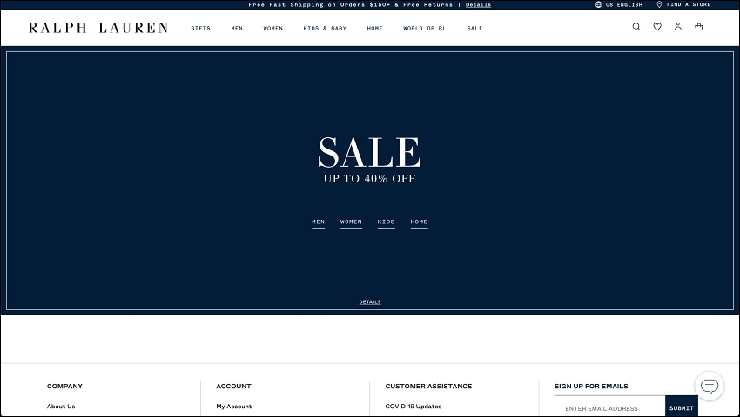Click the Sign Up for Emails heading

point(591,386)
